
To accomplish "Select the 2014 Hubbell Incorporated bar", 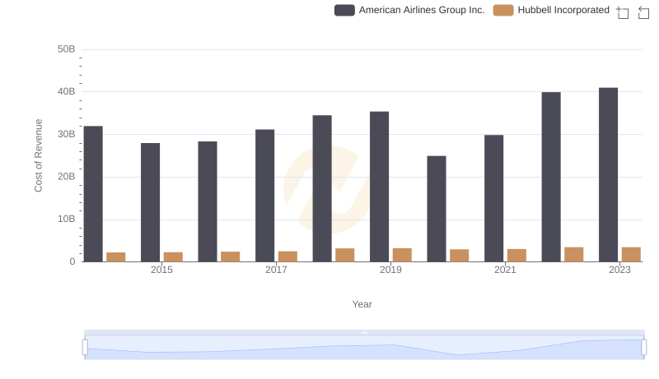I will point(116,257).
